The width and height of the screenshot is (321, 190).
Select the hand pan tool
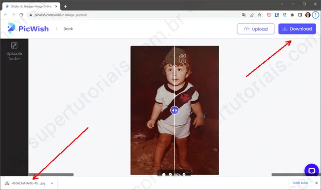(163, 175)
